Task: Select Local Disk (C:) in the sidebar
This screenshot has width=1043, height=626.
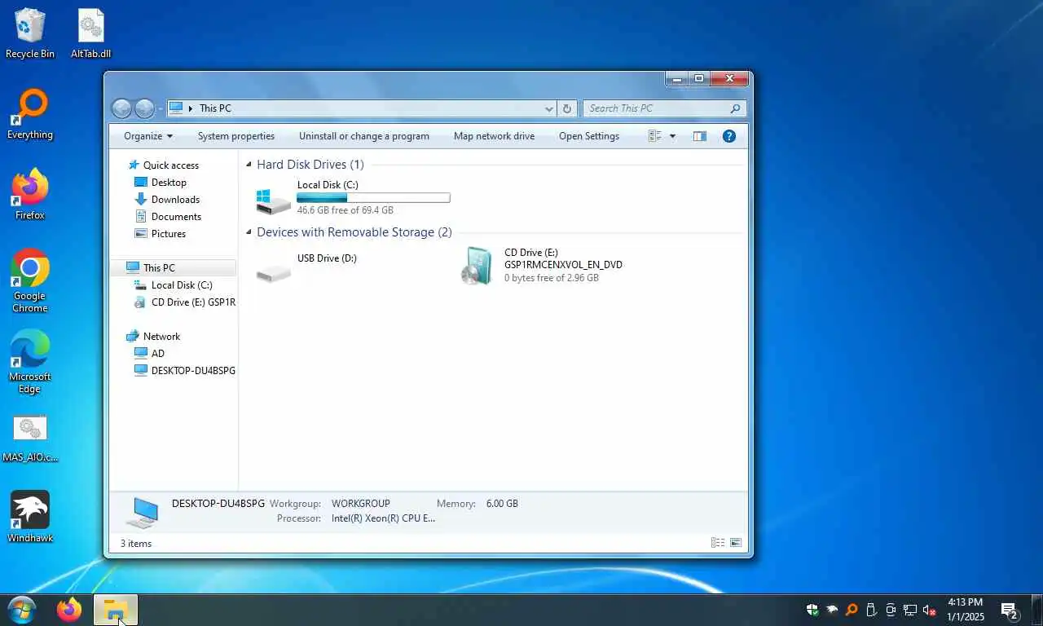Action: 182,285
